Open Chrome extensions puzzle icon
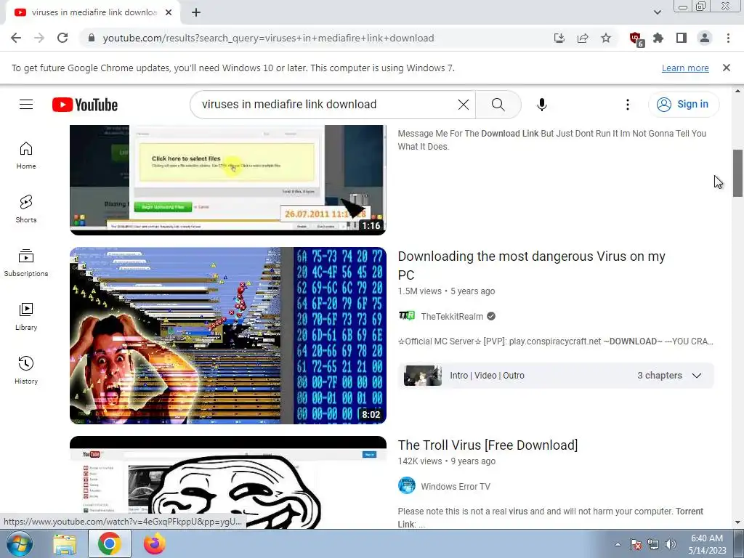Screen dimensions: 744x558 click(658, 38)
